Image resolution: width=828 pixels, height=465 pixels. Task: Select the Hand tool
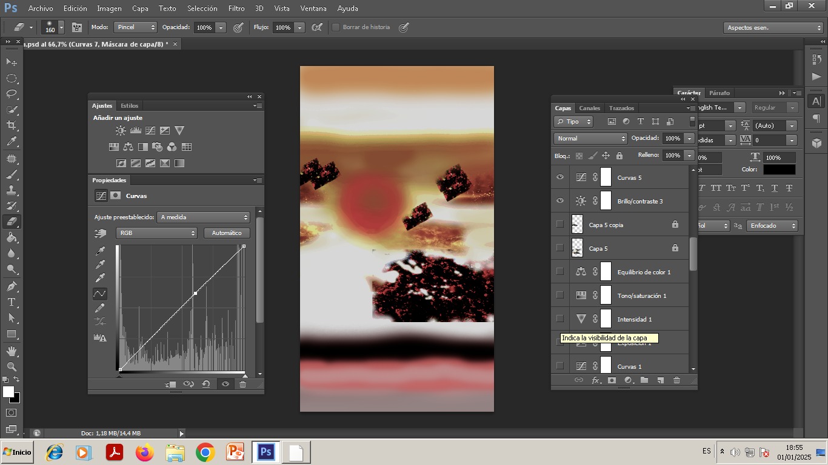click(x=12, y=351)
